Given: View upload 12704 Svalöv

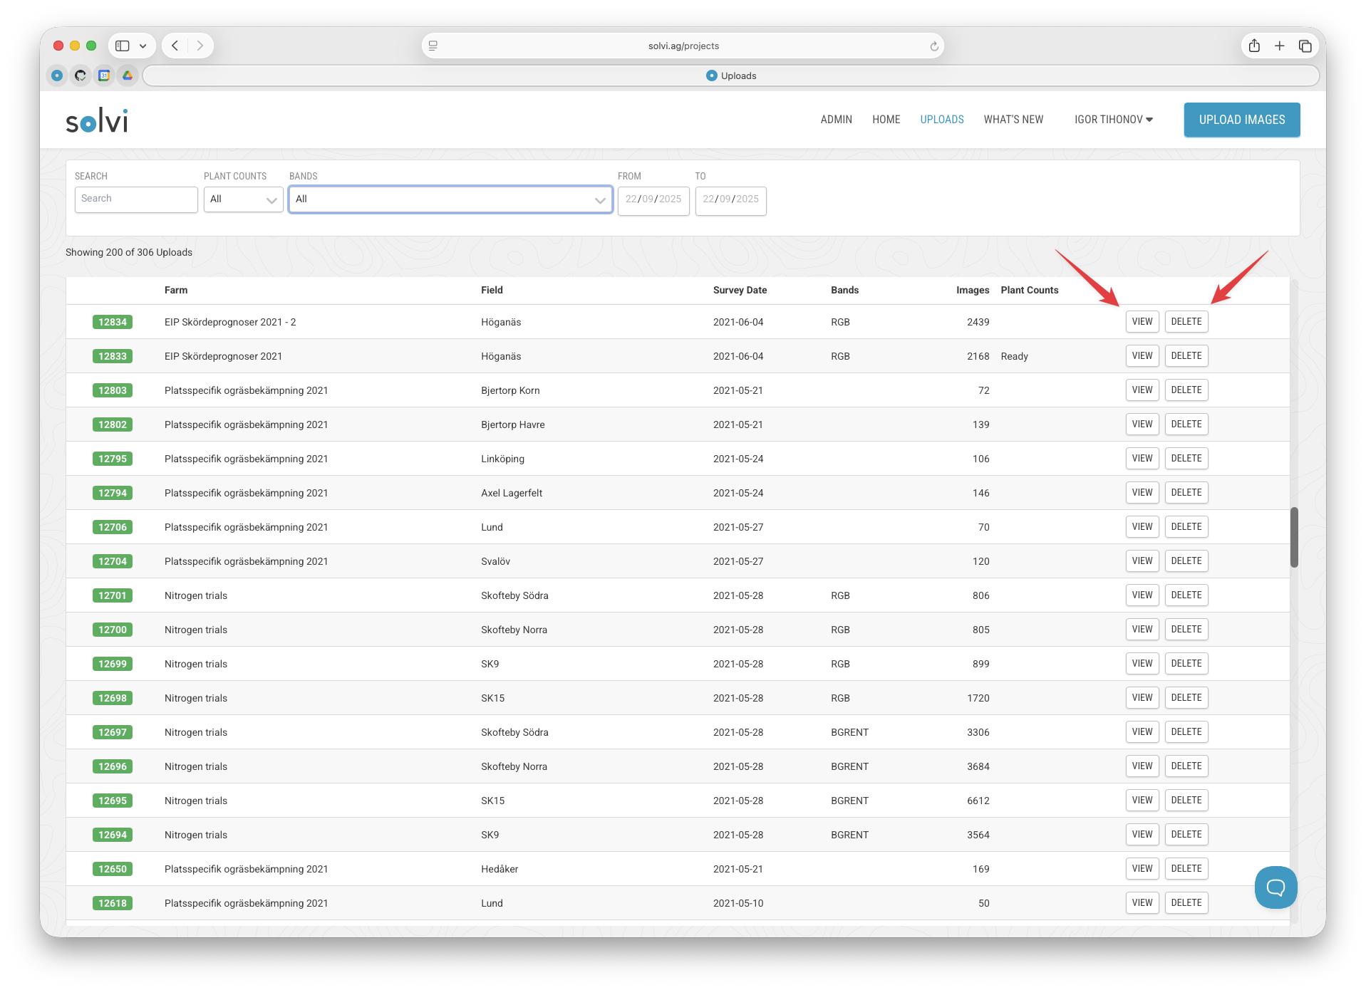Looking at the screenshot, I should click(1142, 561).
